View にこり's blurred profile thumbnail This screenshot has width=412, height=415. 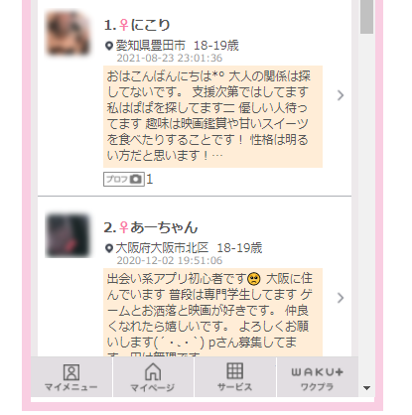click(68, 33)
